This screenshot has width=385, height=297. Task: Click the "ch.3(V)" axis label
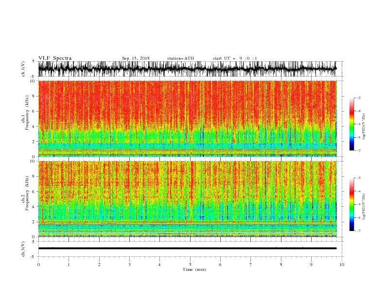[23, 249]
